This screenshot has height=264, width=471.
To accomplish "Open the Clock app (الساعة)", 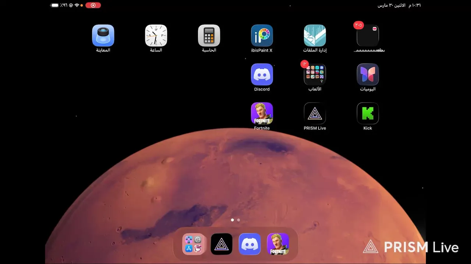I will (156, 36).
